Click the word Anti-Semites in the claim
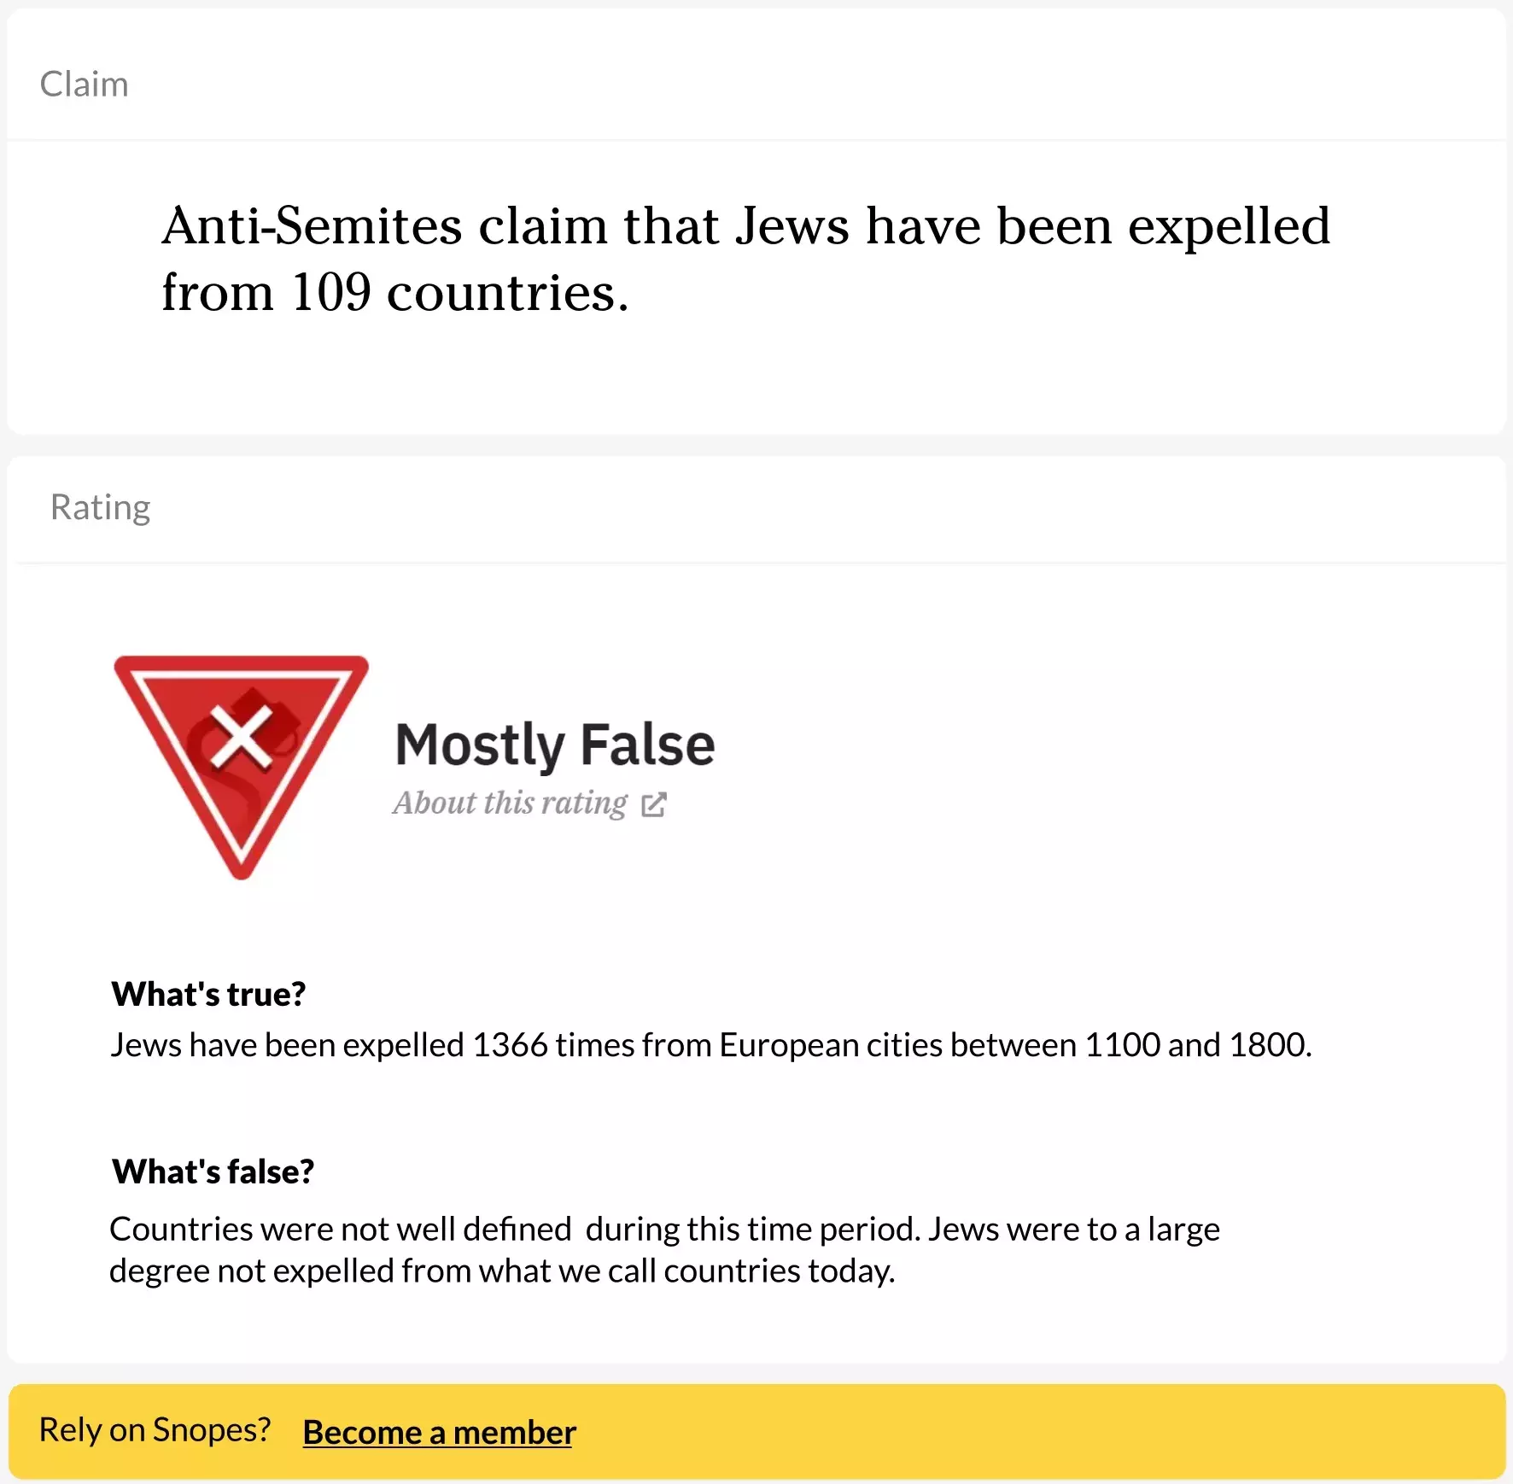 pyautogui.click(x=312, y=226)
